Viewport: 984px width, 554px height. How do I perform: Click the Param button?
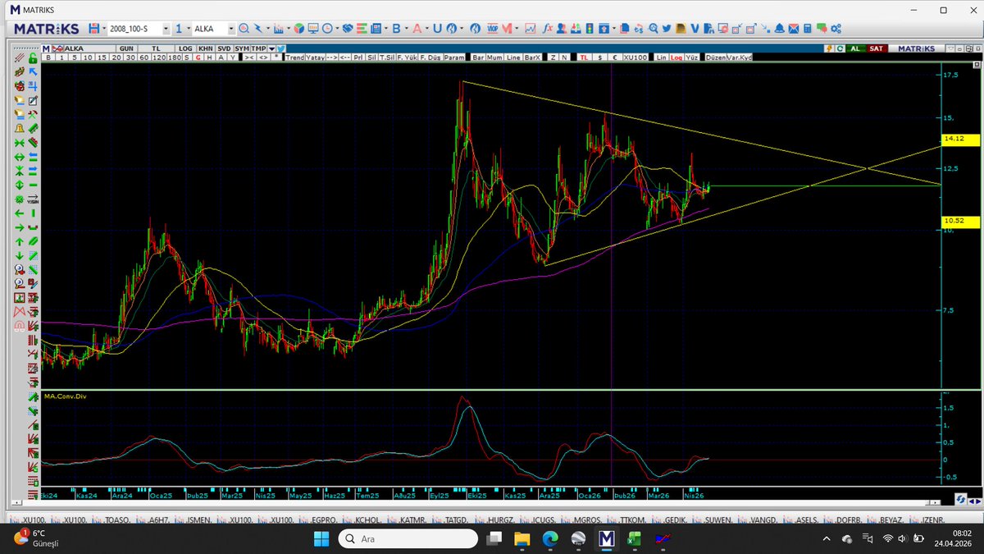453,57
